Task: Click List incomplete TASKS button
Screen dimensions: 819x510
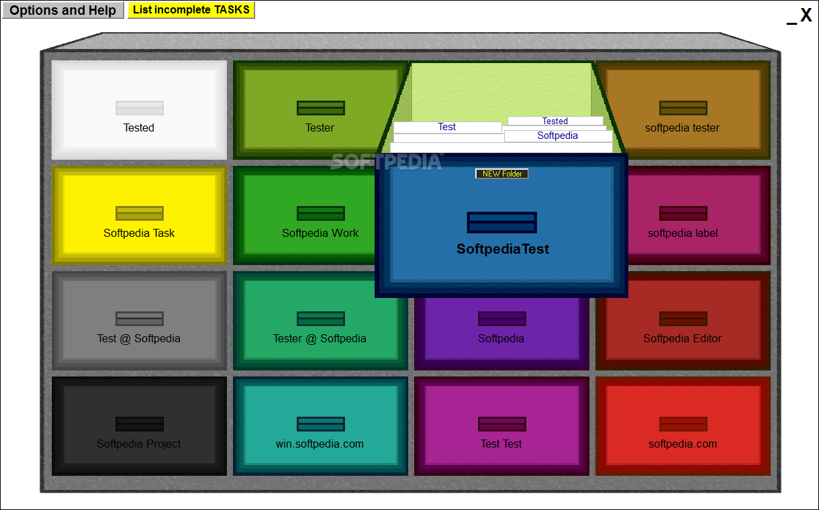Action: coord(191,10)
